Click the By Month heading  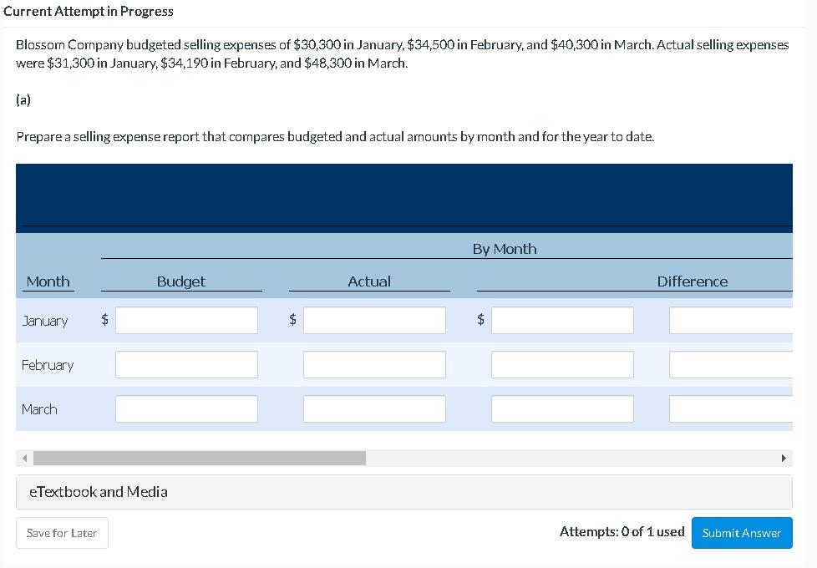505,249
